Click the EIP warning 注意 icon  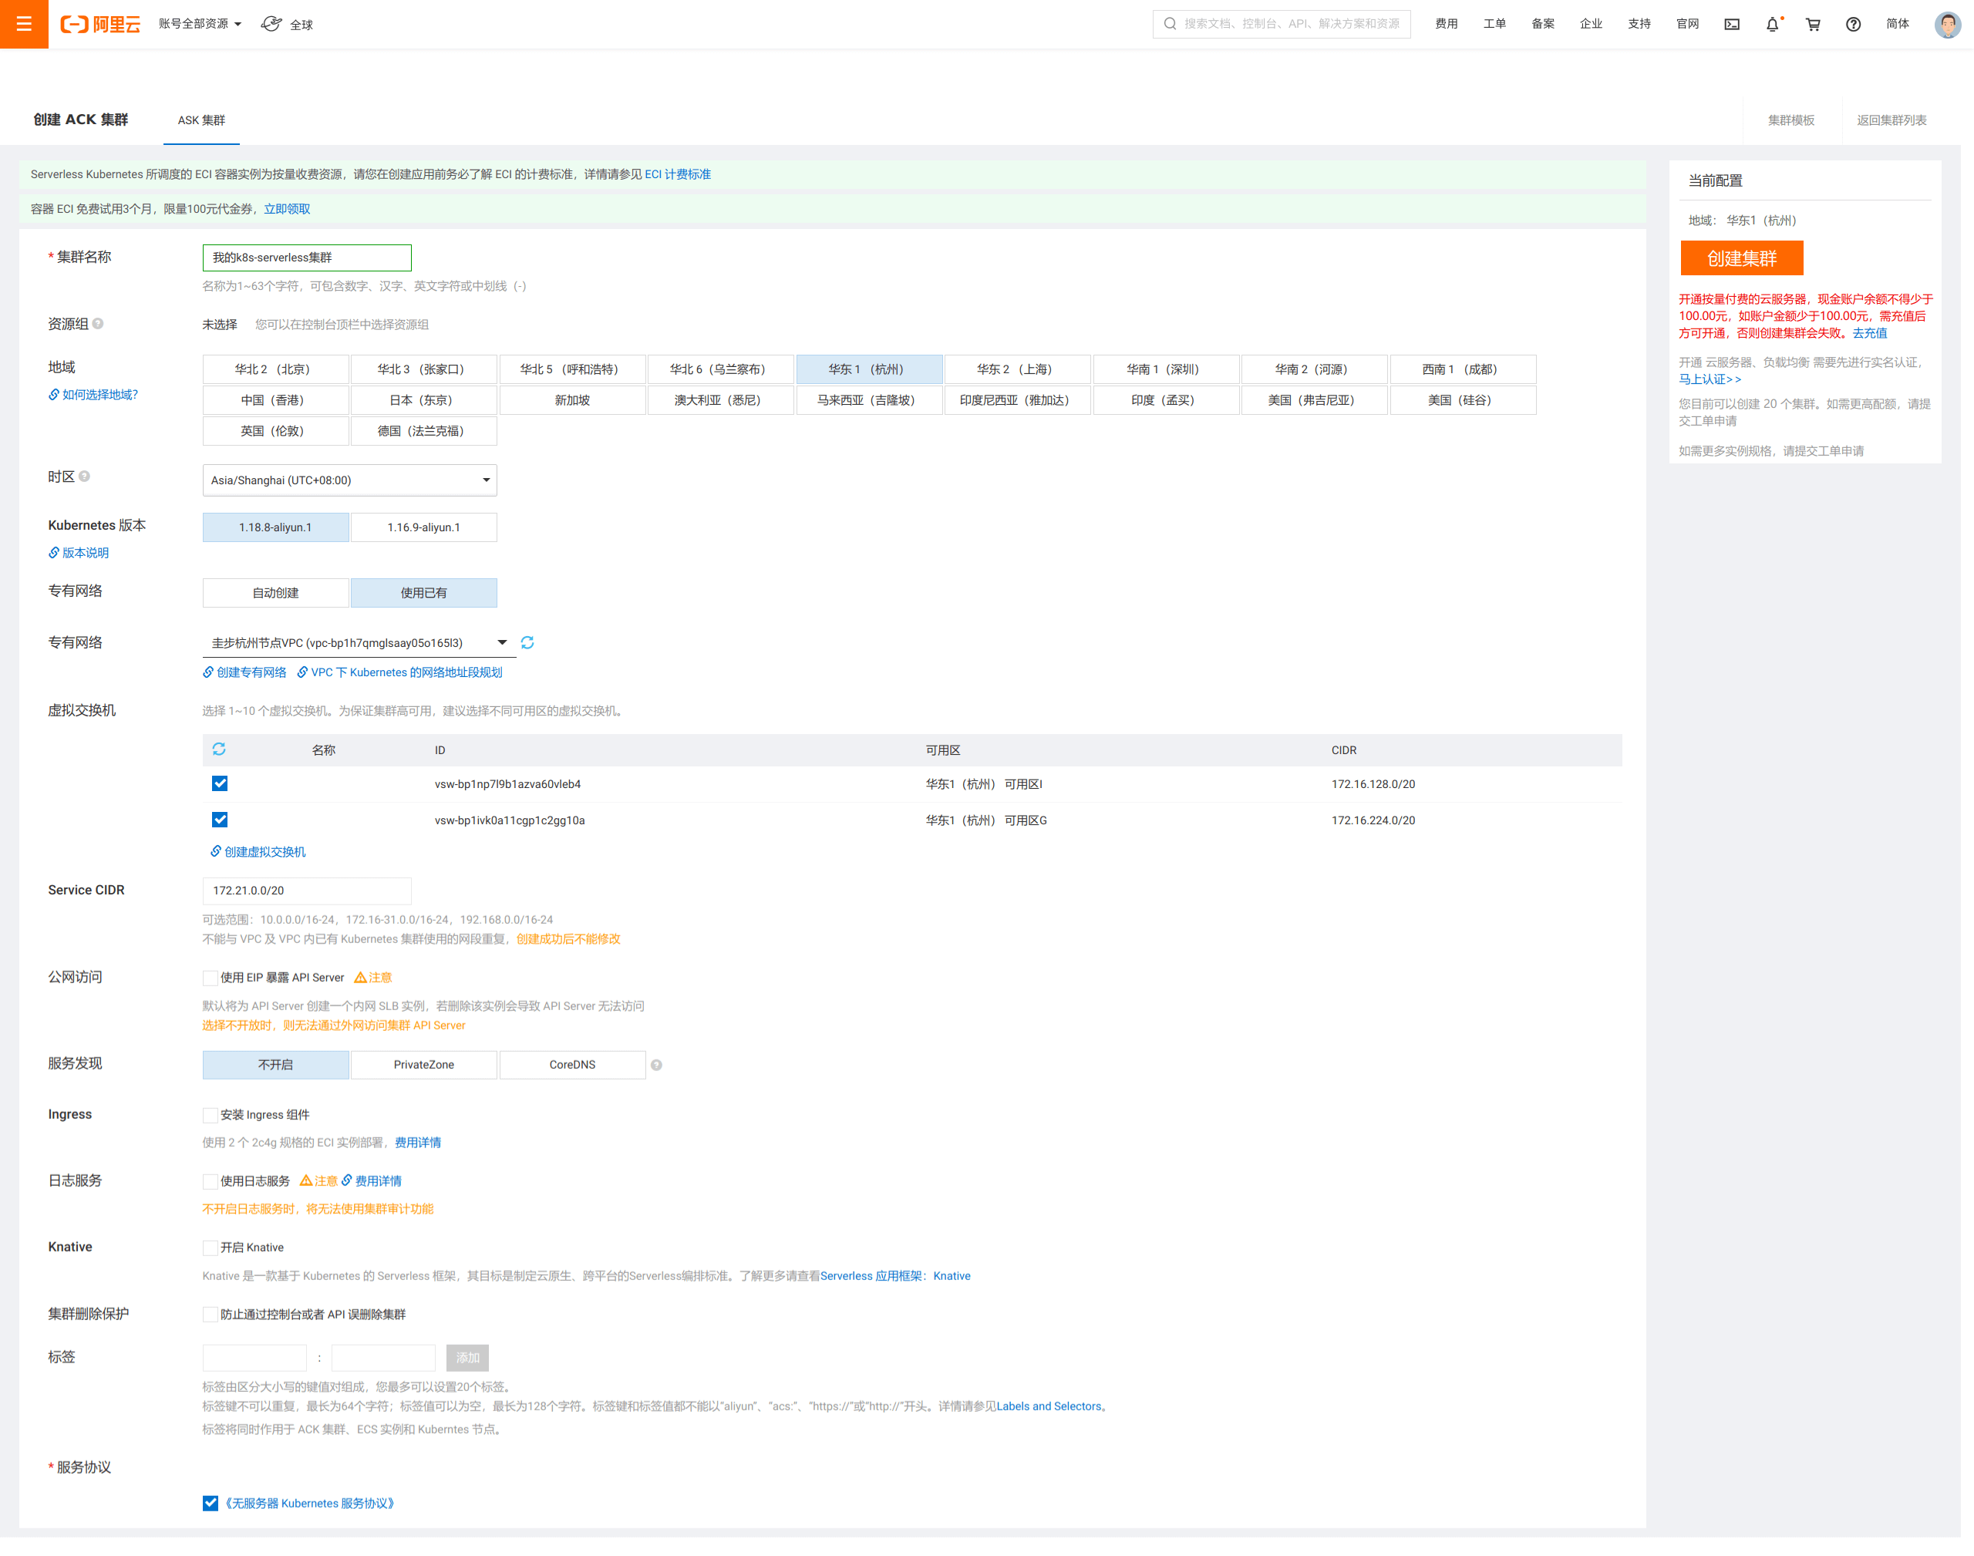tap(361, 978)
